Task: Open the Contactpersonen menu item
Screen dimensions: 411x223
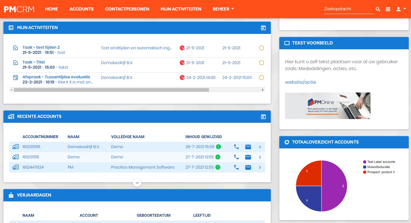Action: pyautogui.click(x=127, y=9)
